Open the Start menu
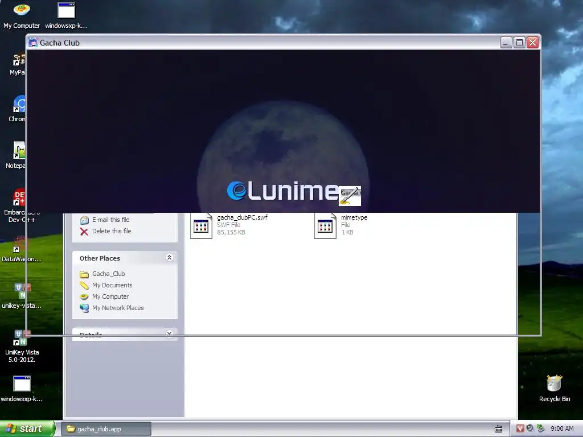 [27, 428]
